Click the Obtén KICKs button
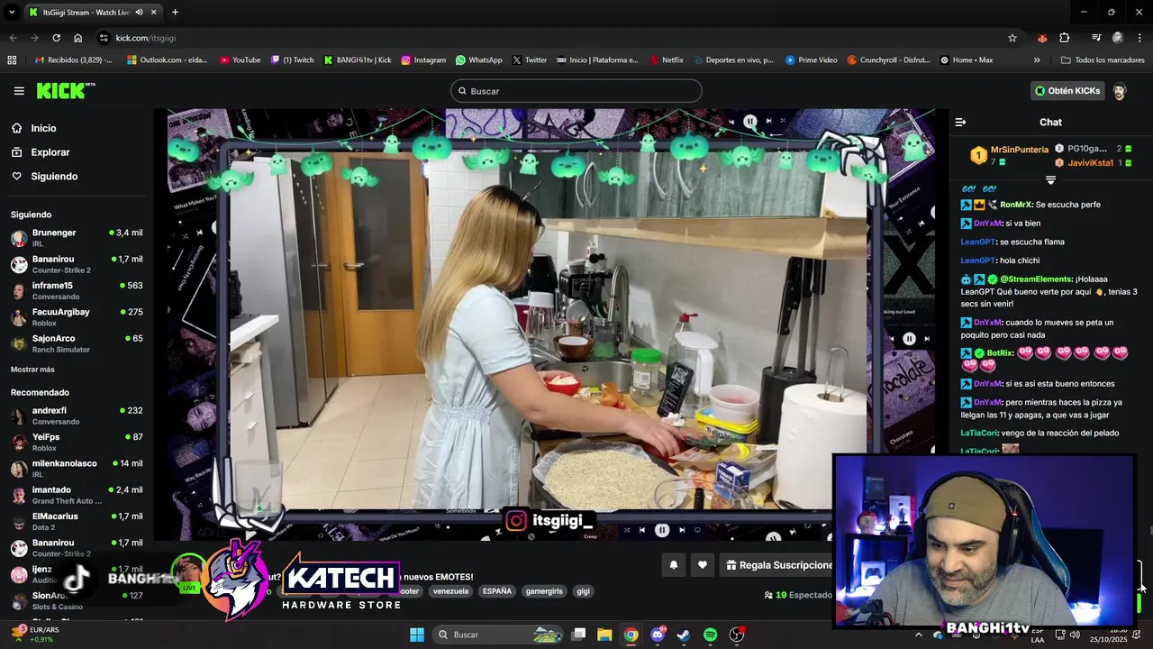The image size is (1153, 649). pos(1067,91)
